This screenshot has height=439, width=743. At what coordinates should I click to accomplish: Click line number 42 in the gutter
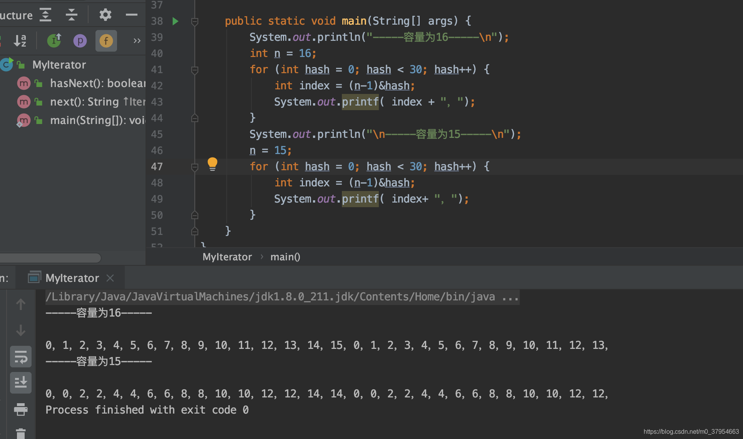click(157, 86)
